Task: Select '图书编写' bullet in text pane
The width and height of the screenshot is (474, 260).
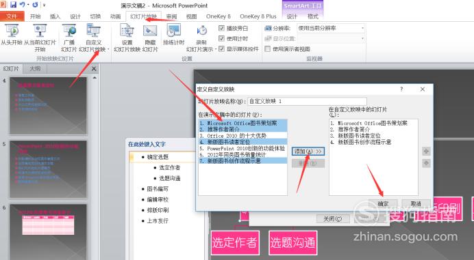Action: [158, 189]
